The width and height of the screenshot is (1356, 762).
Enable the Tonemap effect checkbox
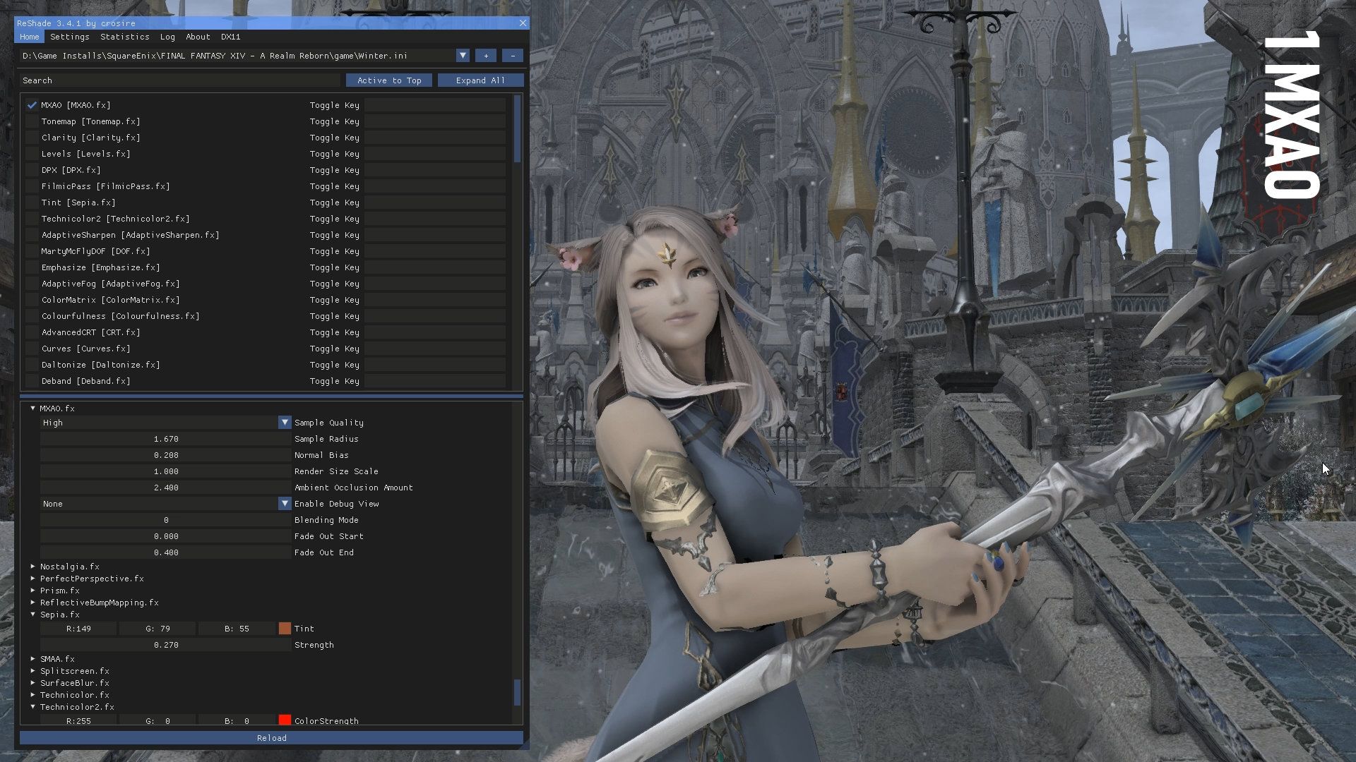pos(32,121)
